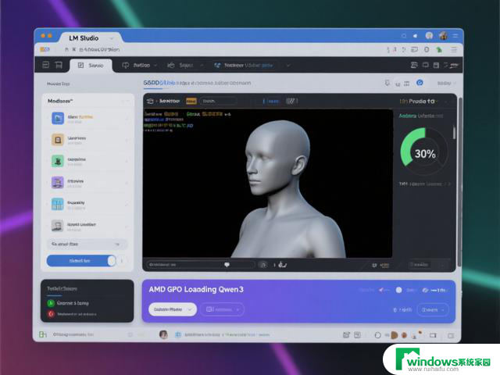
Task: Click the first sidebar panel icon in dark toolbar
Action: 46,65
